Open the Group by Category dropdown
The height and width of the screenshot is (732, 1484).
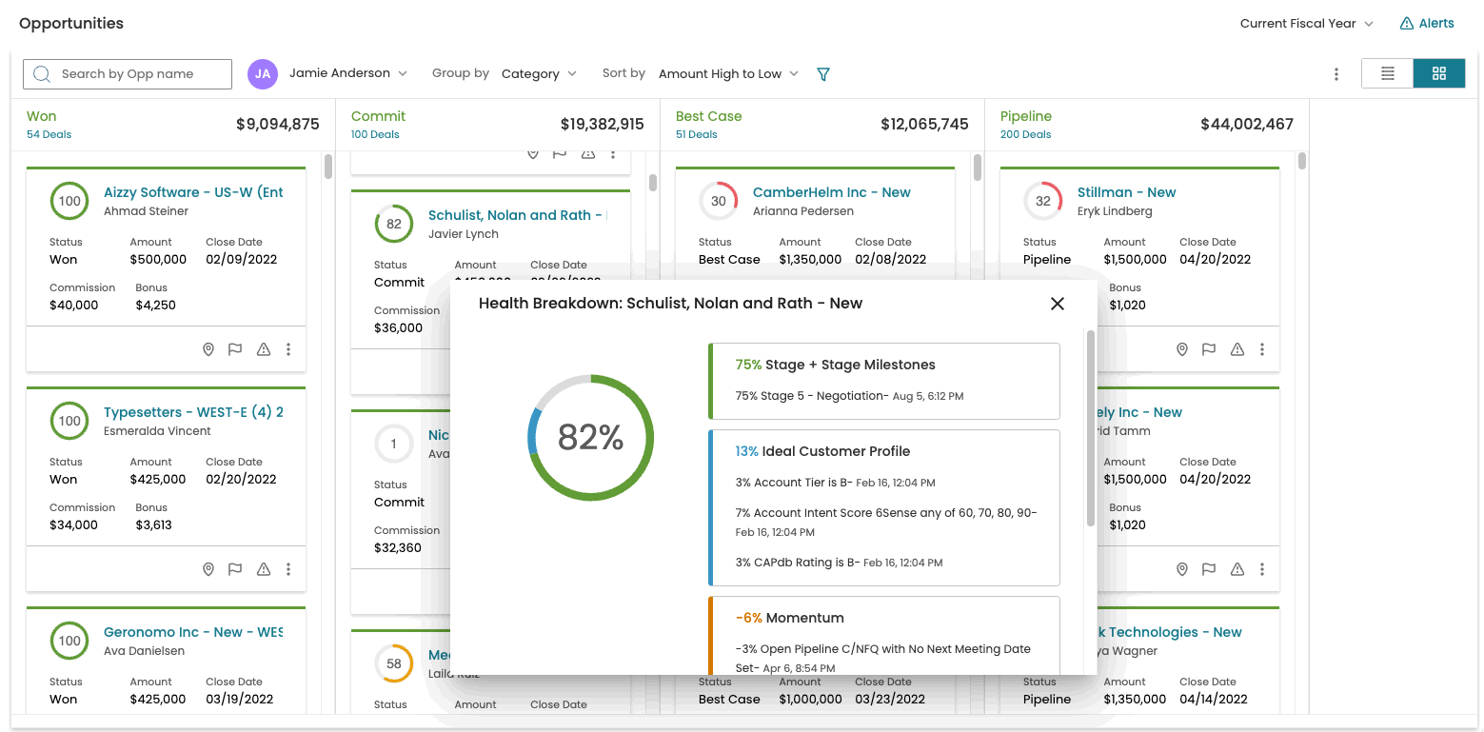(540, 73)
